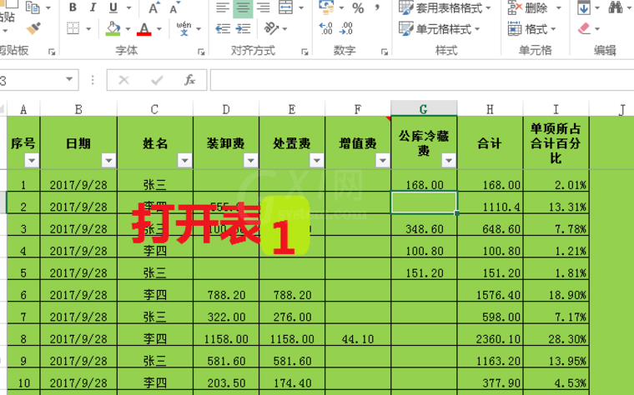This screenshot has height=395, width=634.
Task: Decrease indent
Action: (x=223, y=28)
